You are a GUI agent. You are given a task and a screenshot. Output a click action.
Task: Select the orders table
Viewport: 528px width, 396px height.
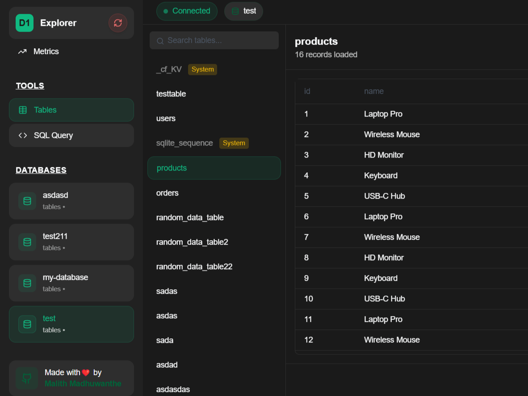(168, 193)
